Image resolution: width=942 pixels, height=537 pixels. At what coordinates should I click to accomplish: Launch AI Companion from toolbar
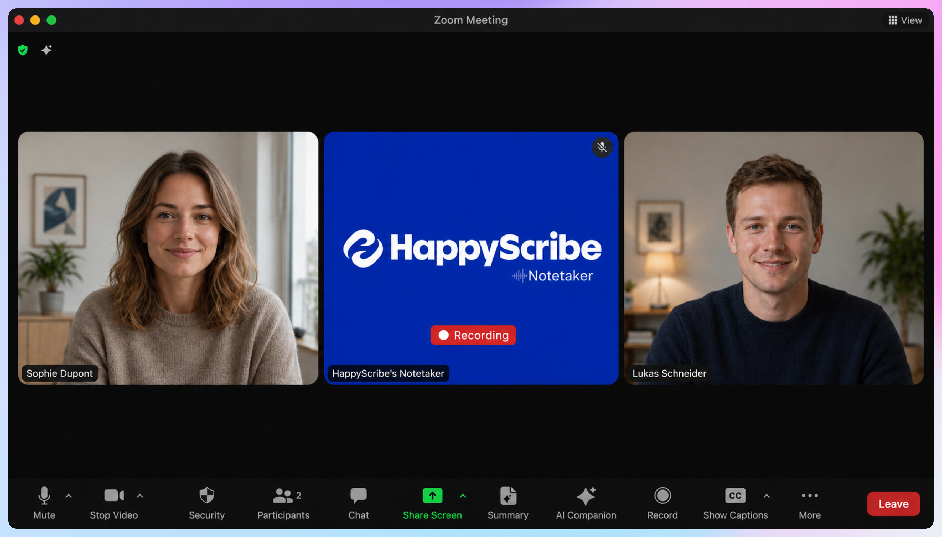tap(586, 503)
